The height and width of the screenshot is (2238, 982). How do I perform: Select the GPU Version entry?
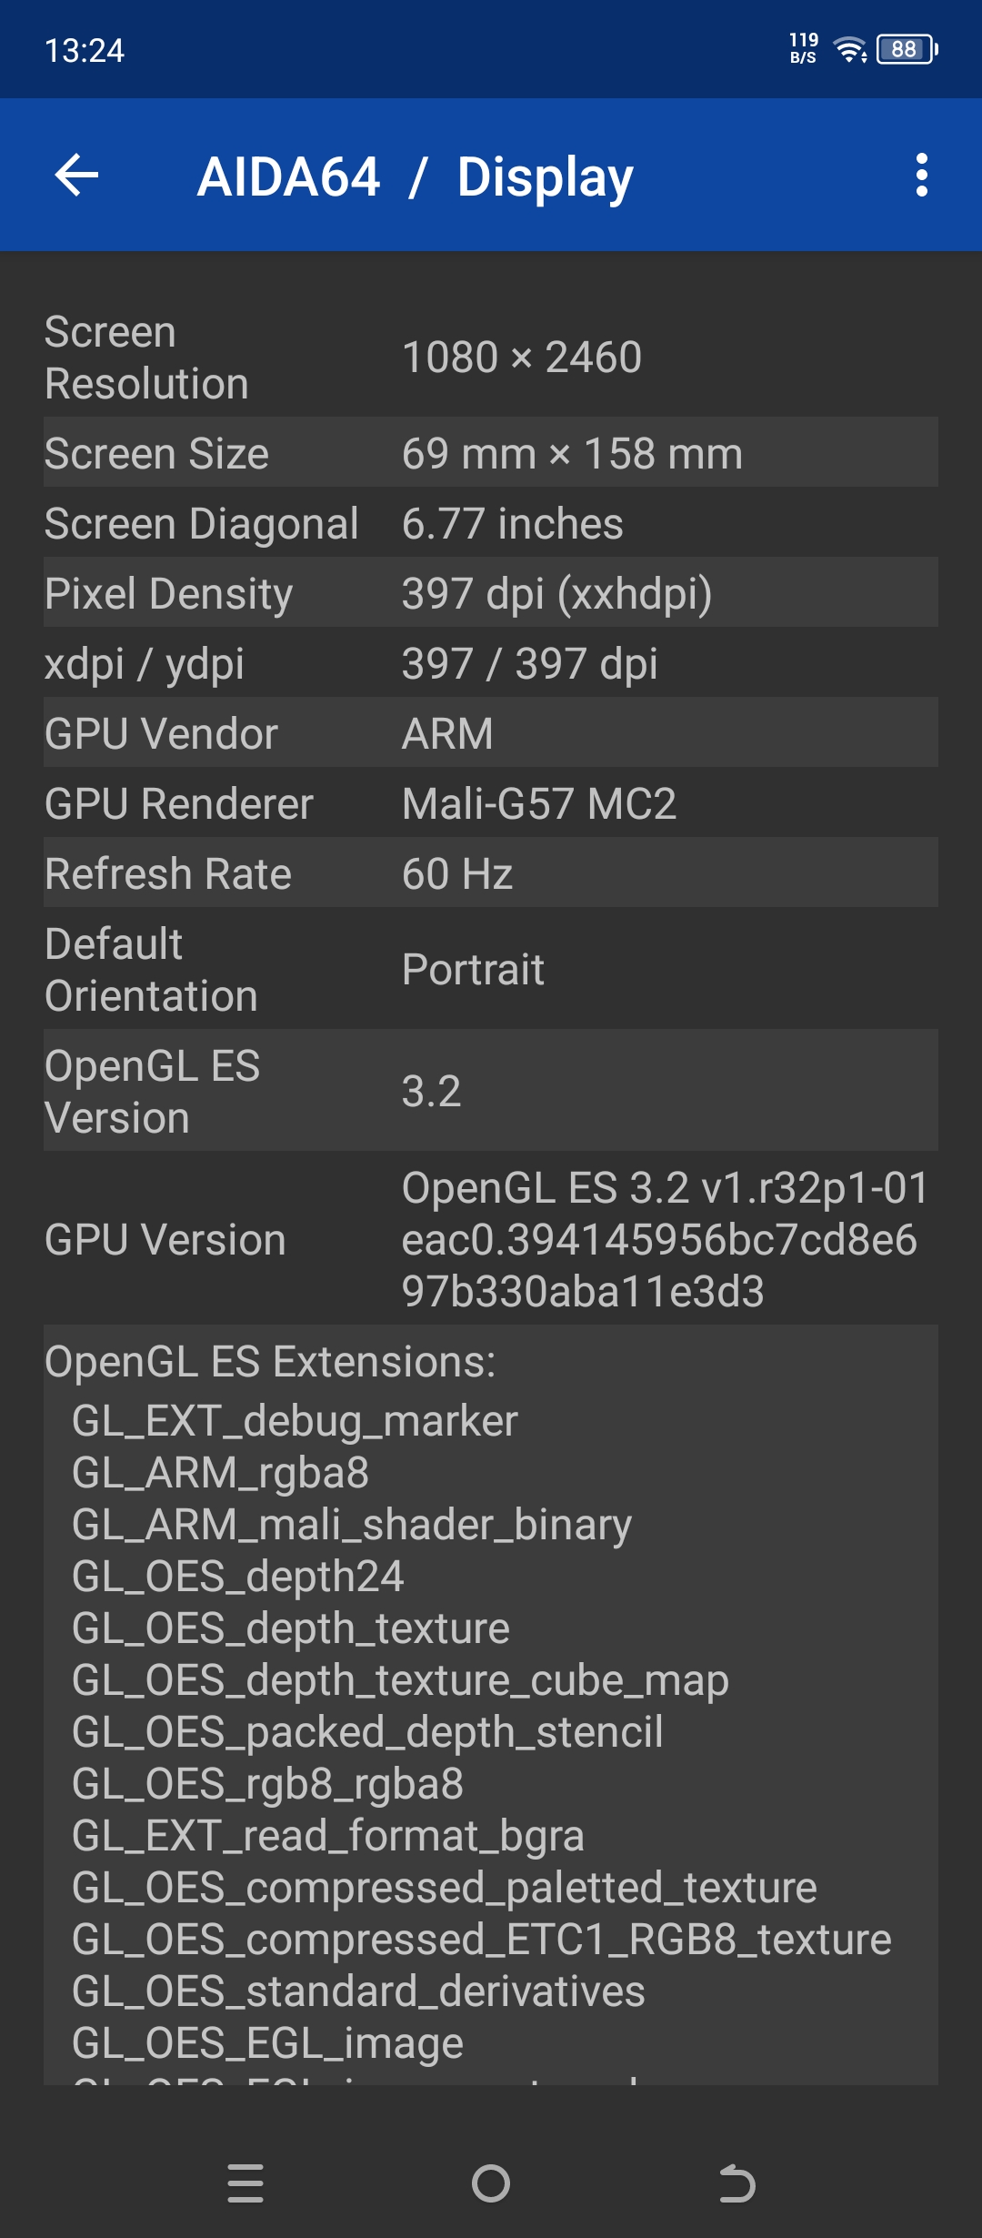pyautogui.click(x=491, y=1239)
